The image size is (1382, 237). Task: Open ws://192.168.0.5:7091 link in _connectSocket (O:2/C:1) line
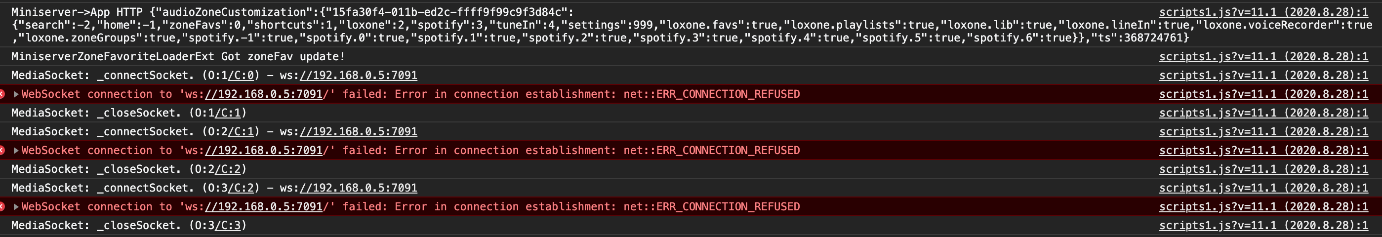[359, 132]
